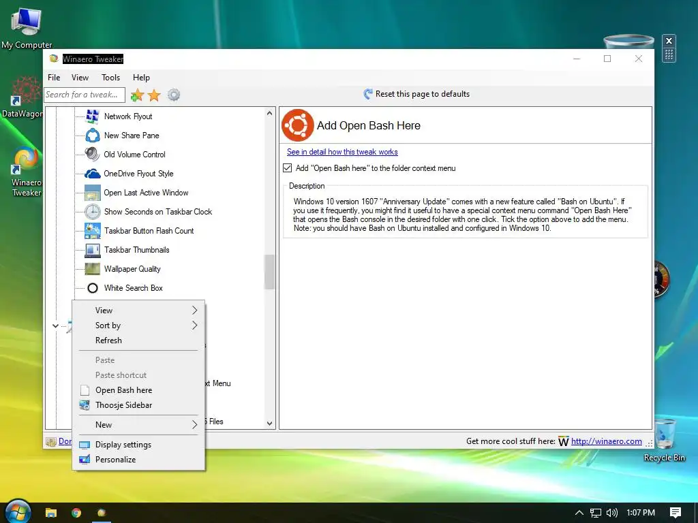Collapse the tree node chevron left of menu
This screenshot has height=523, width=698.
[x=55, y=326]
